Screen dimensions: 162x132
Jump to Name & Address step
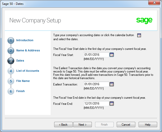click(28, 50)
